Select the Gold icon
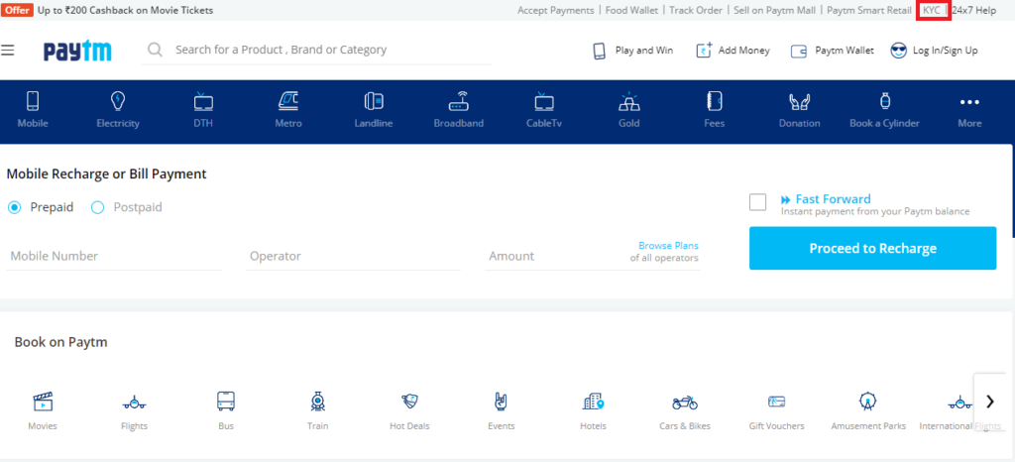This screenshot has height=462, width=1015. 629,101
